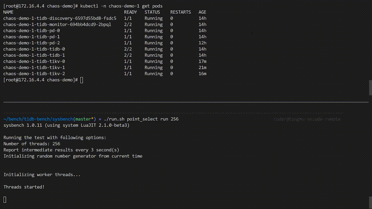Click the RESTARTS column header
This screenshot has height=209, width=372.
(180, 12)
